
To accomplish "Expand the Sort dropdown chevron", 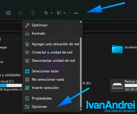I will coord(52,13).
